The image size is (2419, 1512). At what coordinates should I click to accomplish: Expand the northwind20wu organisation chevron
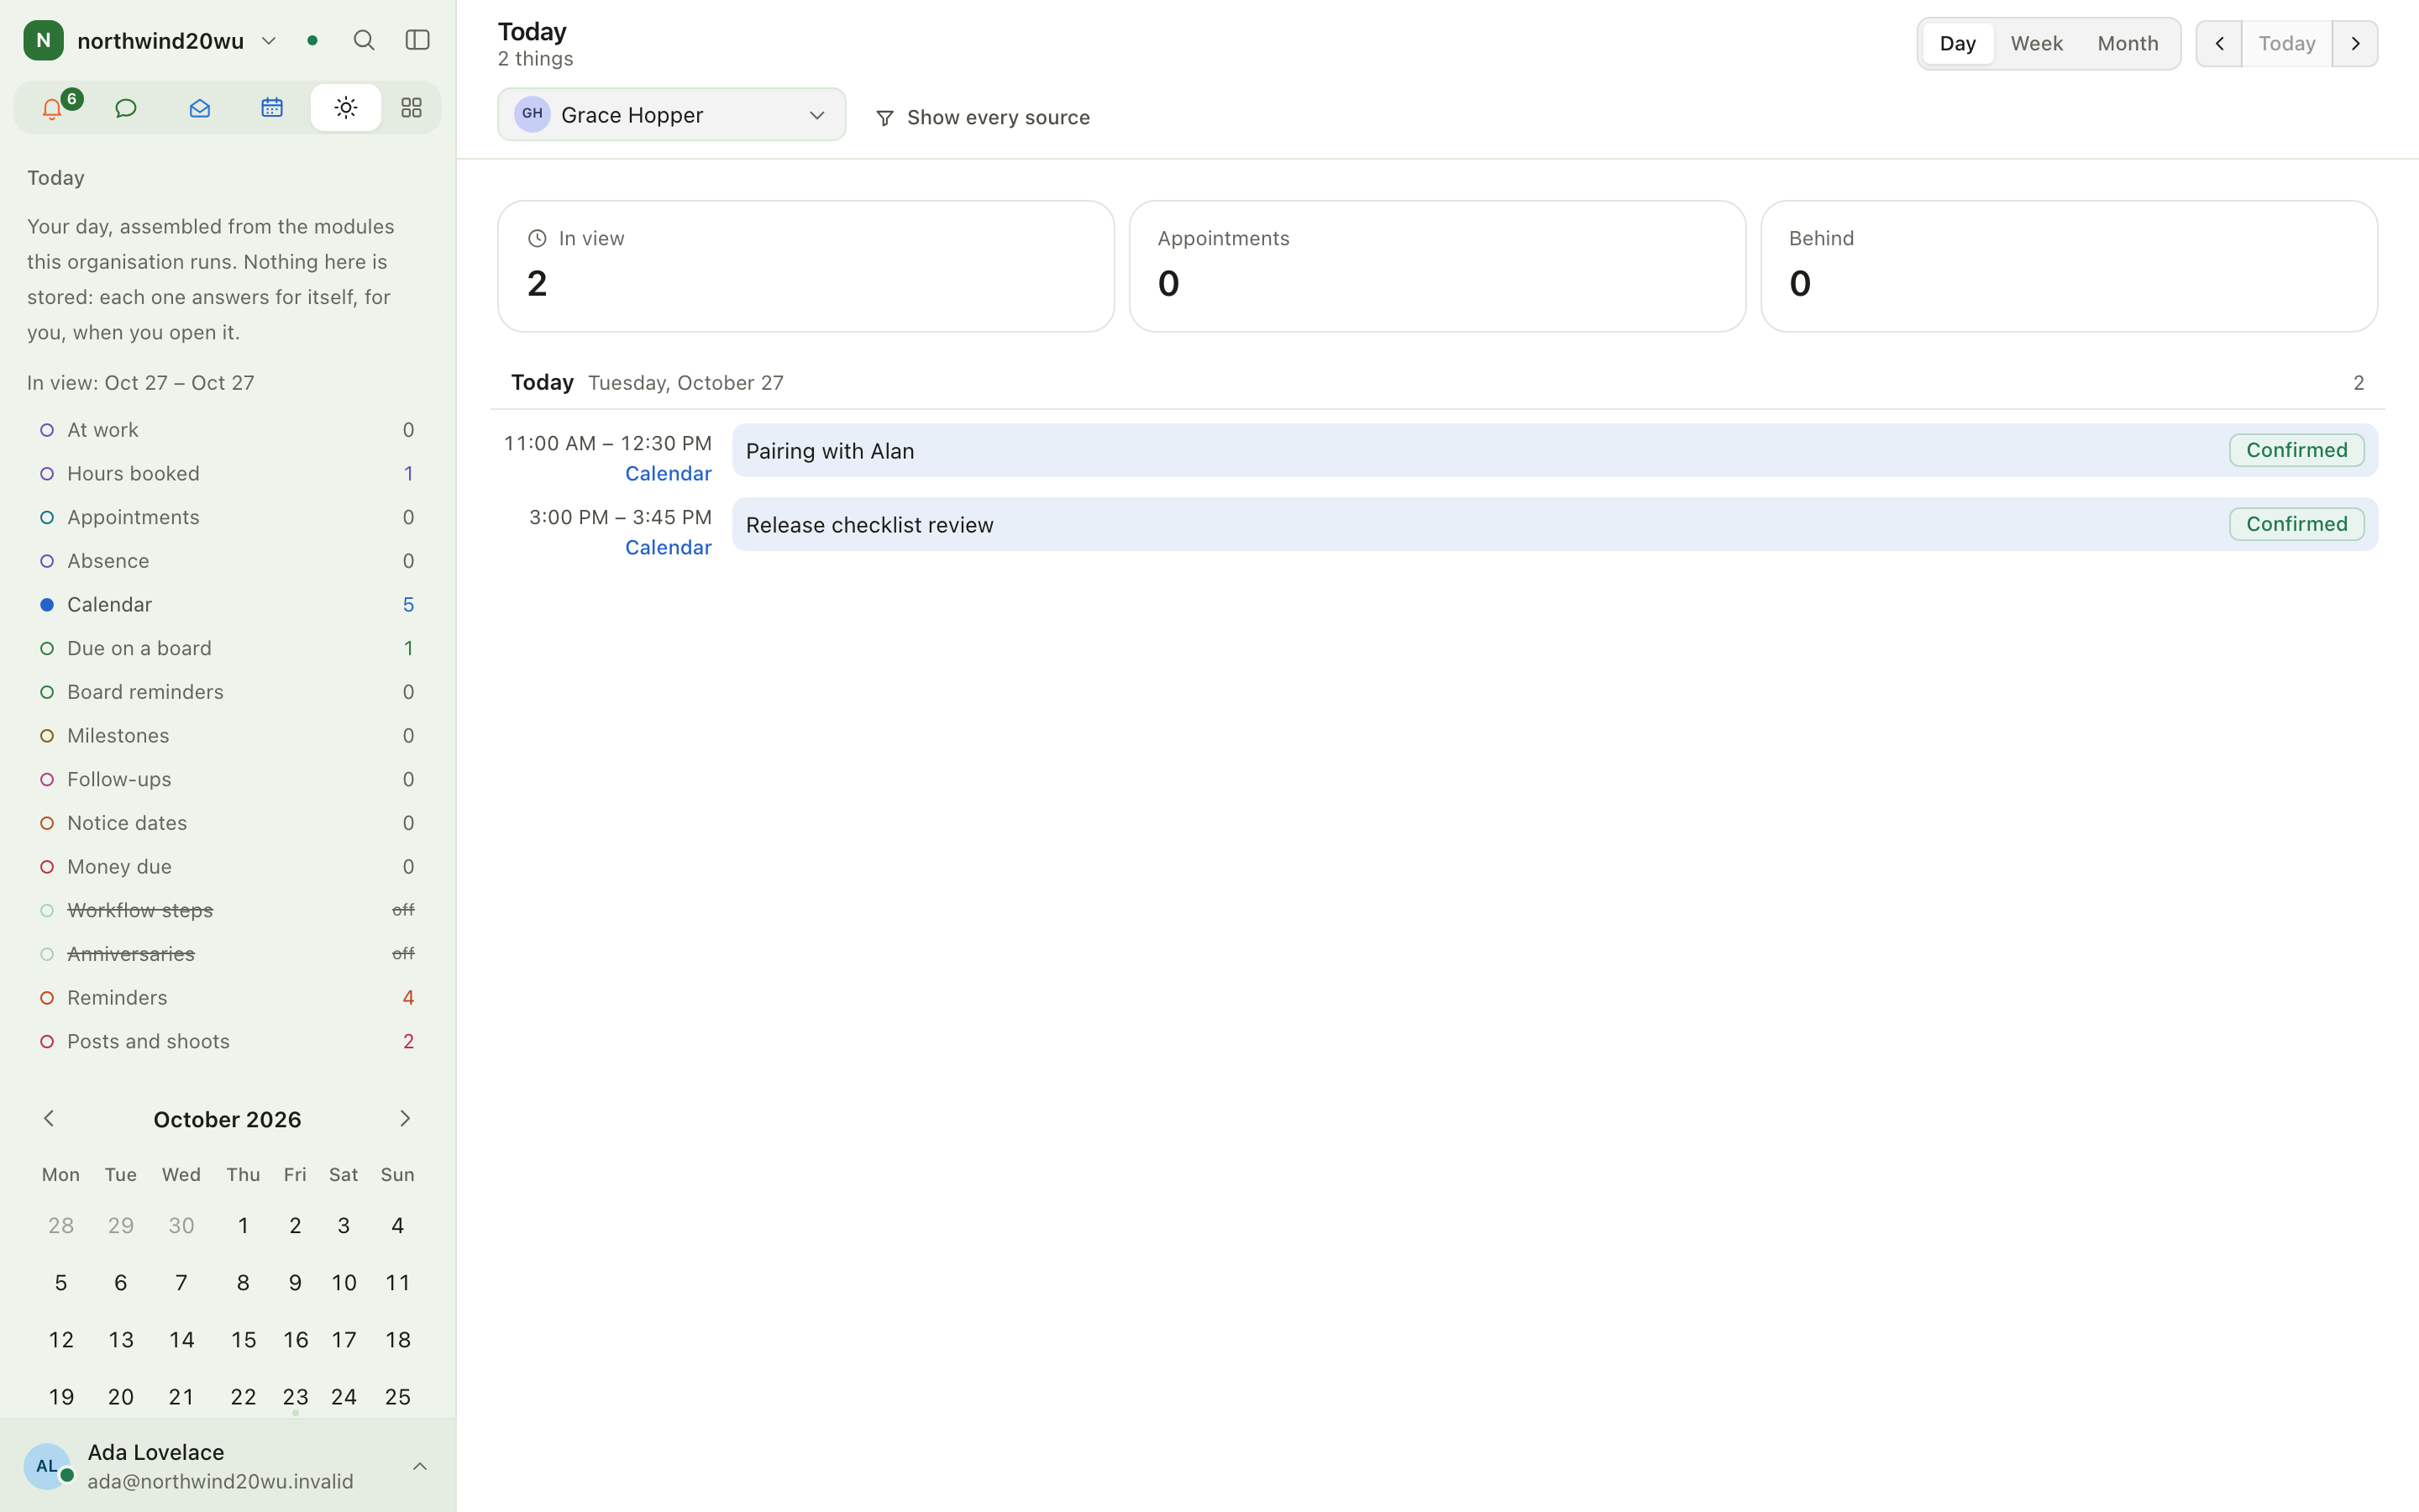tap(269, 41)
